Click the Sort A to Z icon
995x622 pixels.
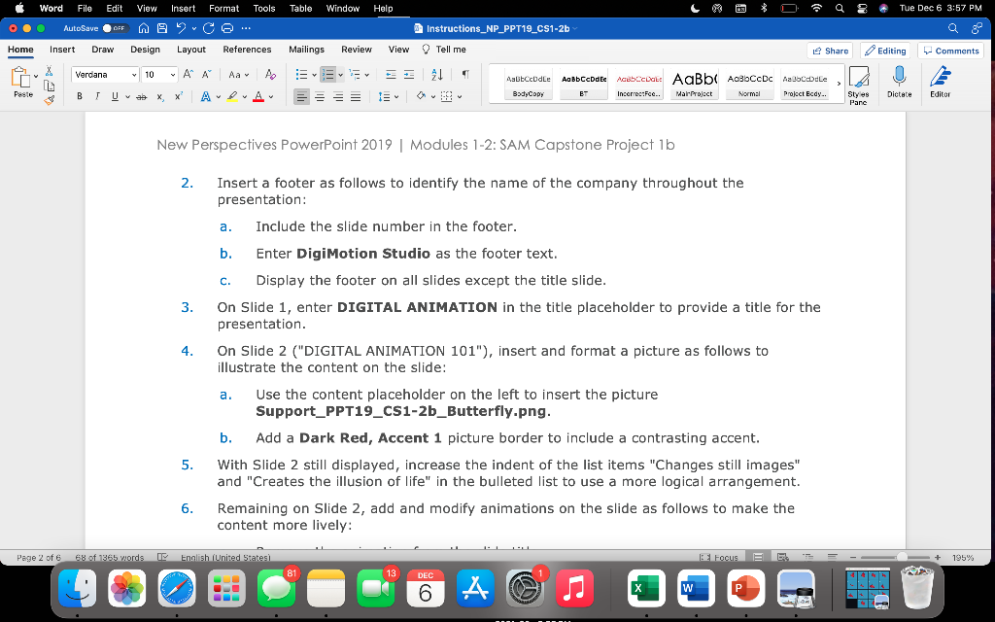pos(437,75)
